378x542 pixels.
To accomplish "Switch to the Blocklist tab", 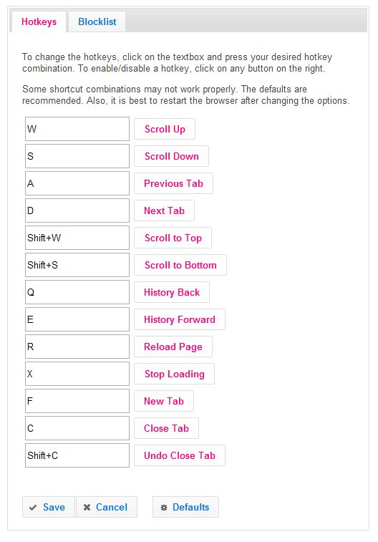I will point(97,21).
